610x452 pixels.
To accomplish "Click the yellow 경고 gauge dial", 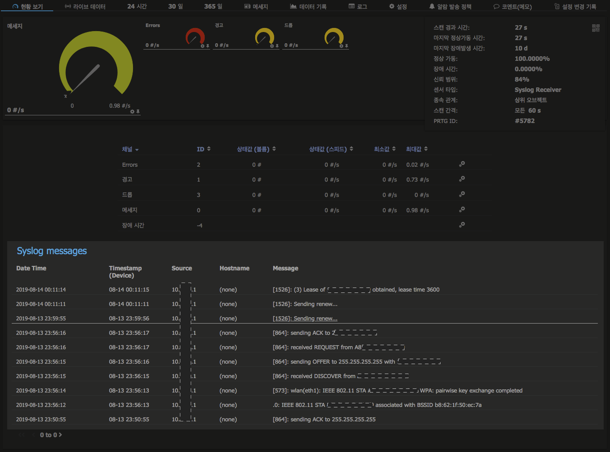I will (265, 37).
